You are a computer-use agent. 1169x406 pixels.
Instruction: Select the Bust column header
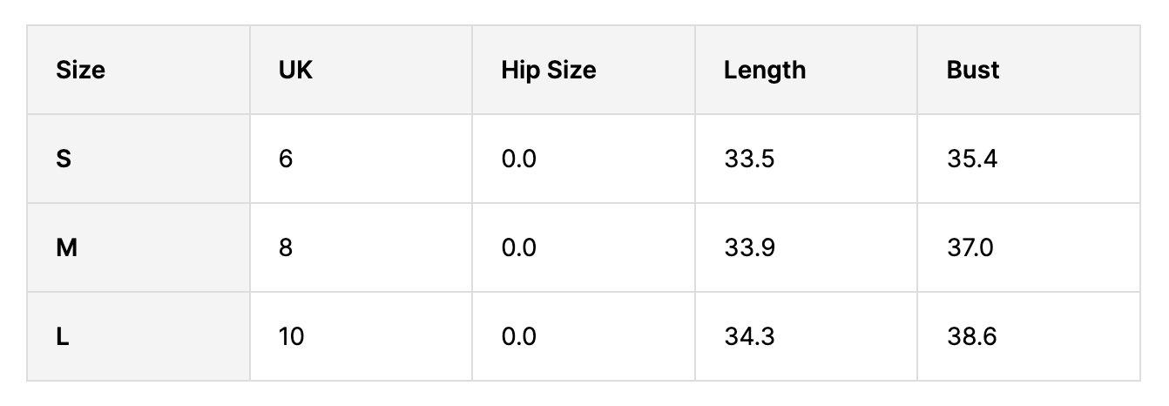pos(973,71)
